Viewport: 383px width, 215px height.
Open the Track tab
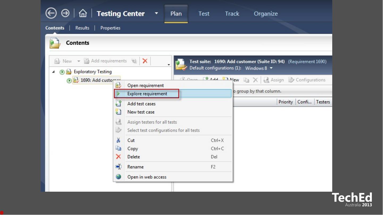[x=232, y=14]
